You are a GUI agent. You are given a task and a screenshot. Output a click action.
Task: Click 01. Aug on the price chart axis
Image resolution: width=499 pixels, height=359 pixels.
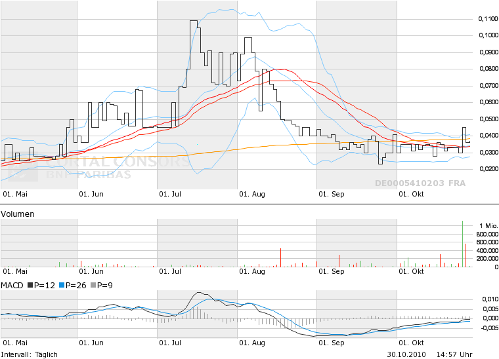pyautogui.click(x=251, y=195)
